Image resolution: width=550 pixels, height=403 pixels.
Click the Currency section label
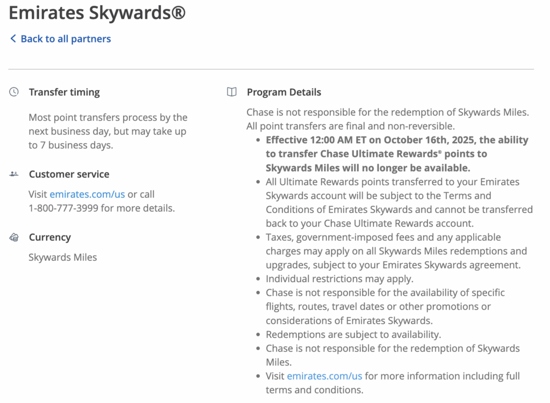point(49,237)
